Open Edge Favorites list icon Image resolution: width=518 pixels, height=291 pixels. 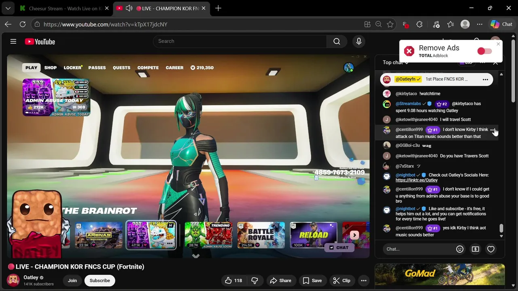coord(450,24)
